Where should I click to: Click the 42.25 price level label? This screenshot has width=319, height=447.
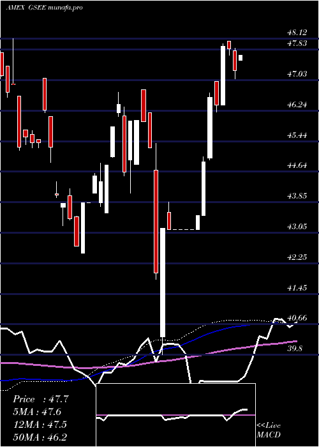point(297,257)
